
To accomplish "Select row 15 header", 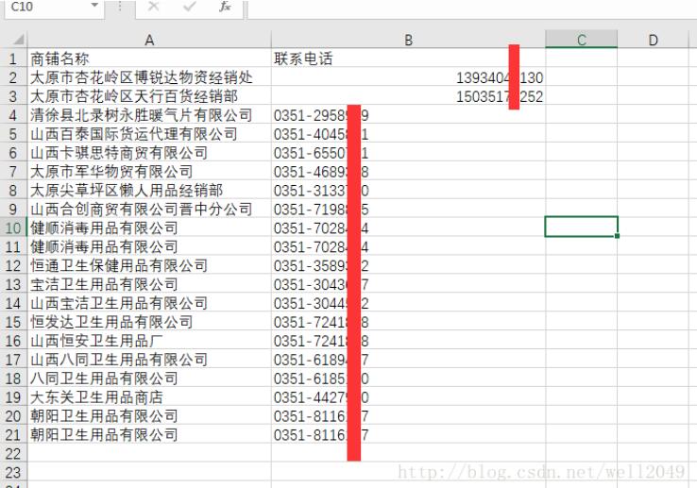I will [x=13, y=322].
